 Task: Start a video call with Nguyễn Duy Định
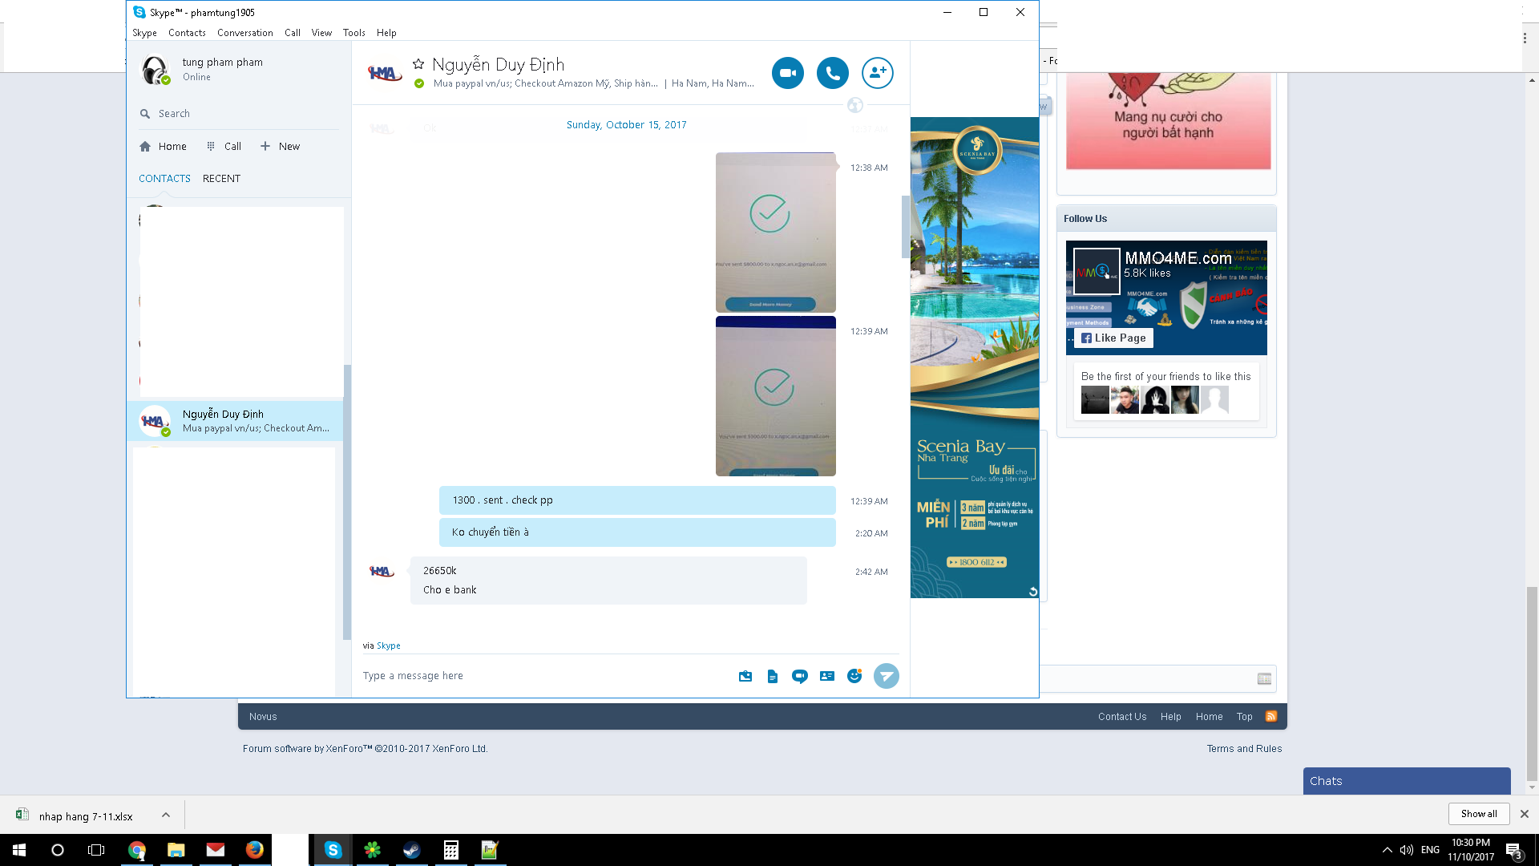(x=787, y=73)
